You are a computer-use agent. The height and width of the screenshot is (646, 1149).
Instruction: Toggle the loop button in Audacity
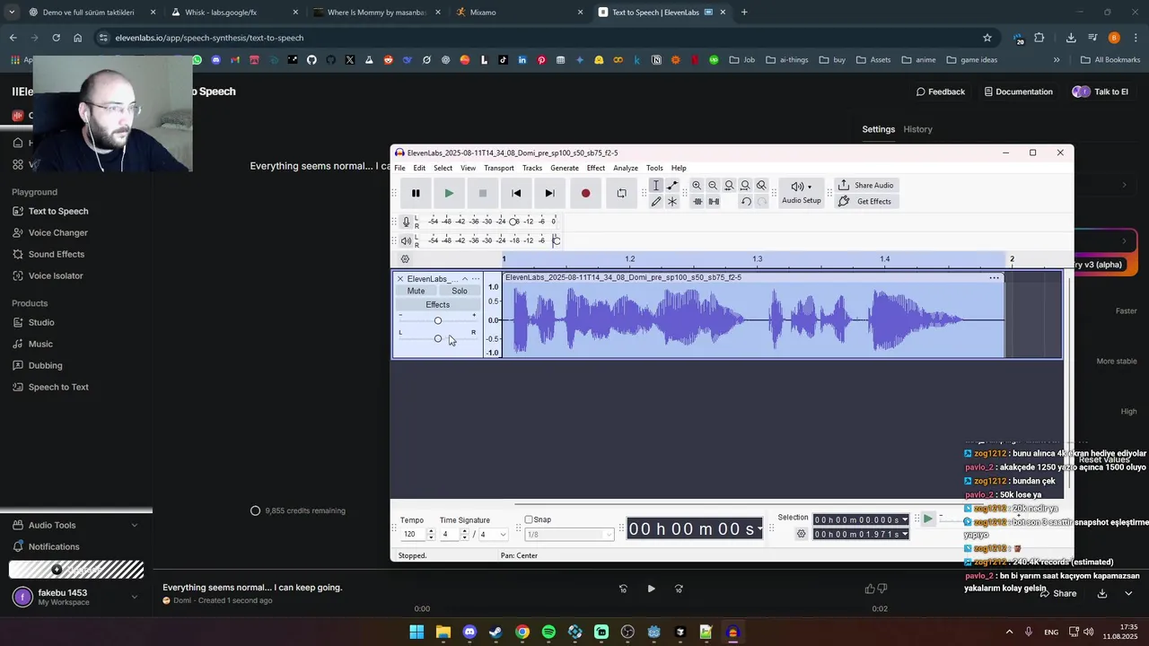pyautogui.click(x=621, y=193)
